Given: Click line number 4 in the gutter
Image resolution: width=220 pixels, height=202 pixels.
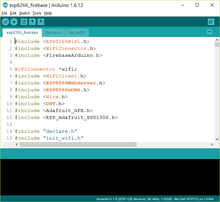Looking at the screenshot, I should [x=11, y=62].
